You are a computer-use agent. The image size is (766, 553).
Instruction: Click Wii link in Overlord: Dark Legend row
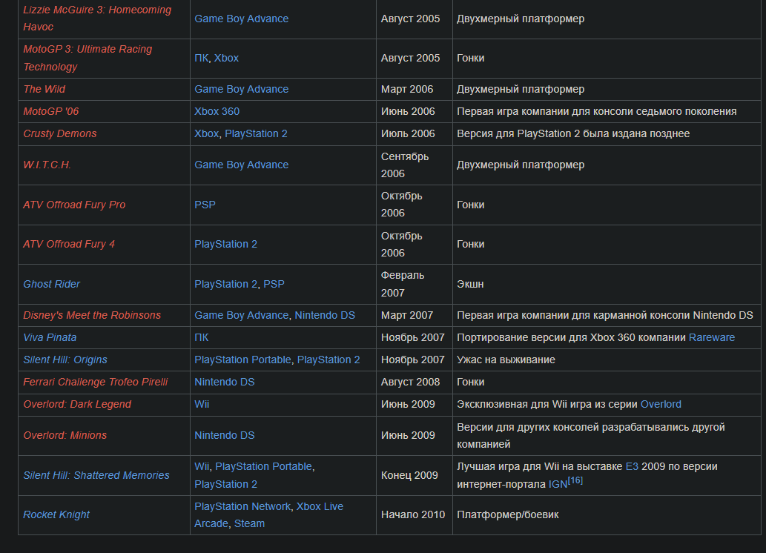pyautogui.click(x=202, y=404)
